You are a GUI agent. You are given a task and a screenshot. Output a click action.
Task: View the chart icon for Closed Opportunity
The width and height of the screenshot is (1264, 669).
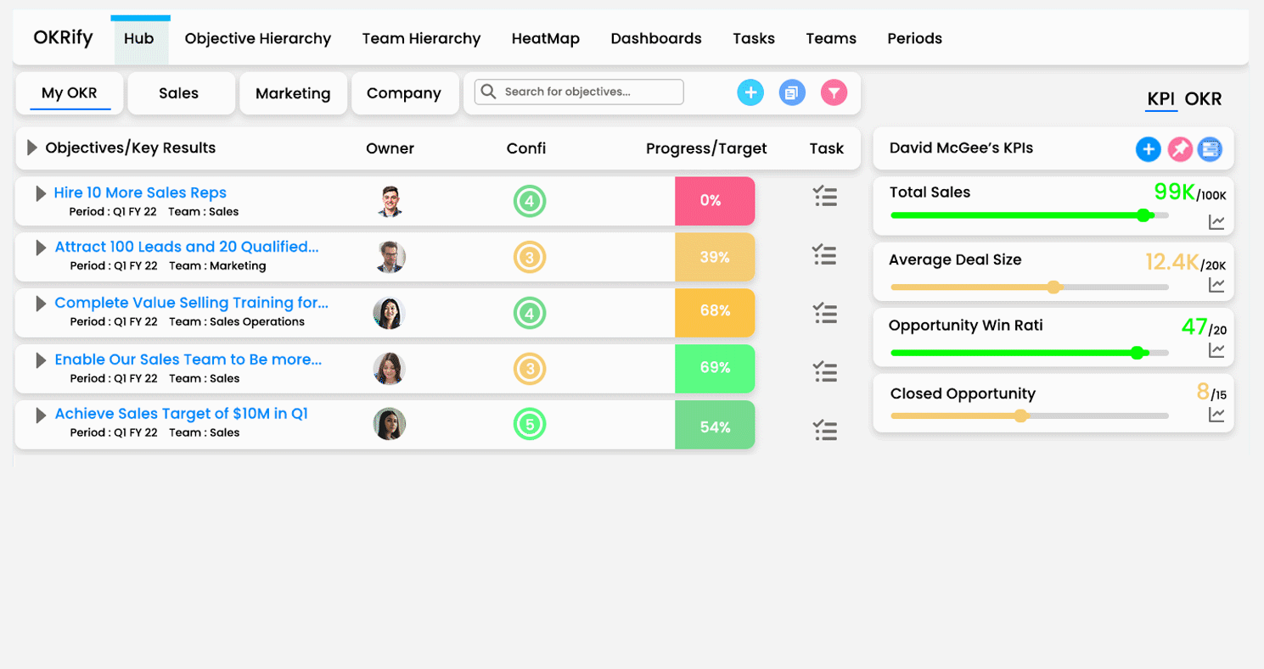click(1218, 415)
